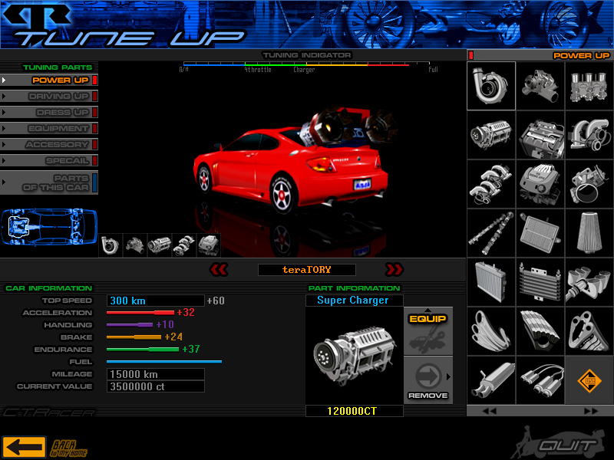Toggle the blue indicator beside Parts Of This Car

pos(95,183)
